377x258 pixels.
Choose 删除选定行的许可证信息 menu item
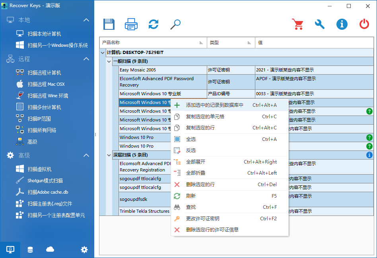[x=229, y=230]
